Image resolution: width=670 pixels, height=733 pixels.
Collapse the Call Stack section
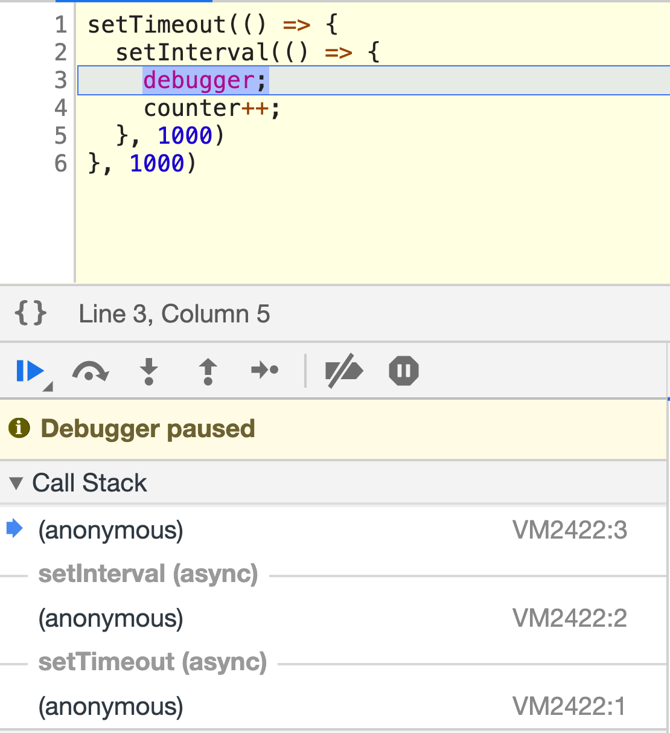click(16, 483)
